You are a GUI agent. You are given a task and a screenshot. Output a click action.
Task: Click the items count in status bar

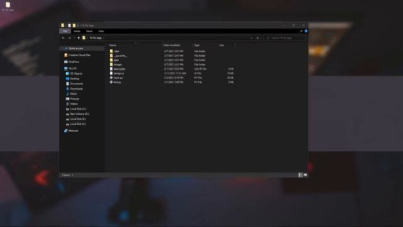coord(65,175)
